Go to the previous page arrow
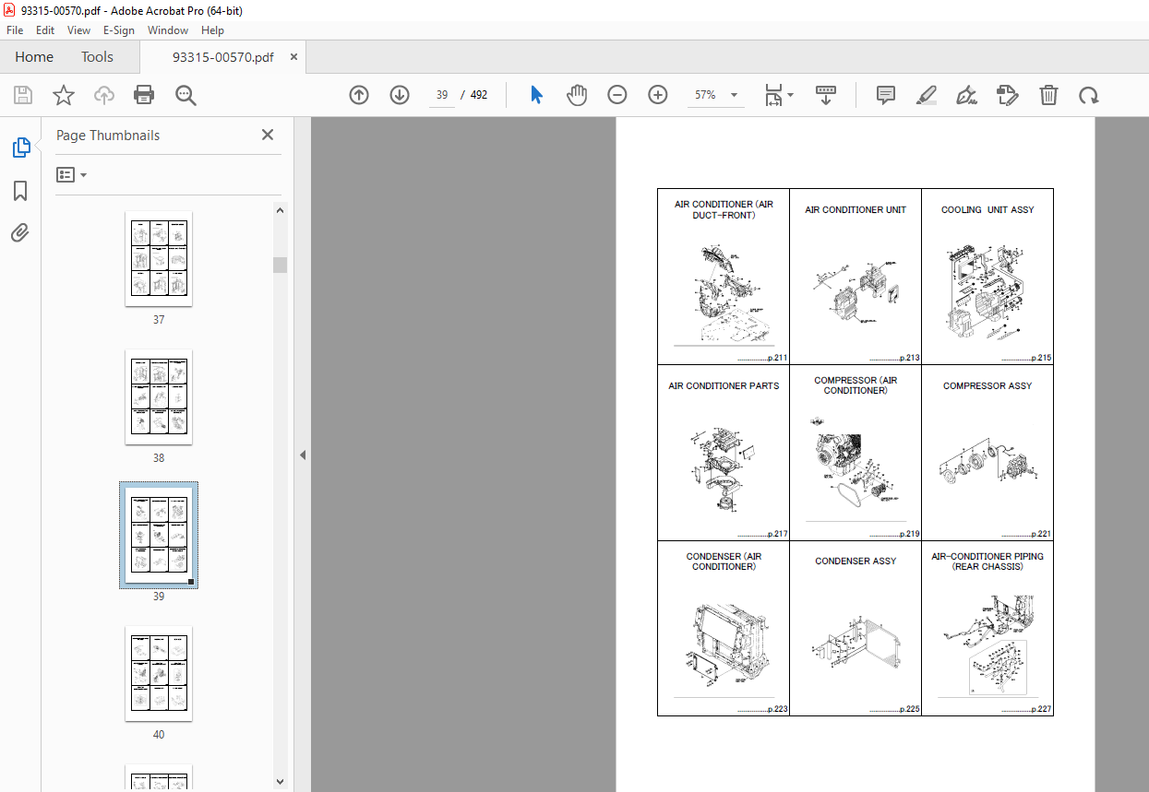The width and height of the screenshot is (1149, 792). coord(359,95)
